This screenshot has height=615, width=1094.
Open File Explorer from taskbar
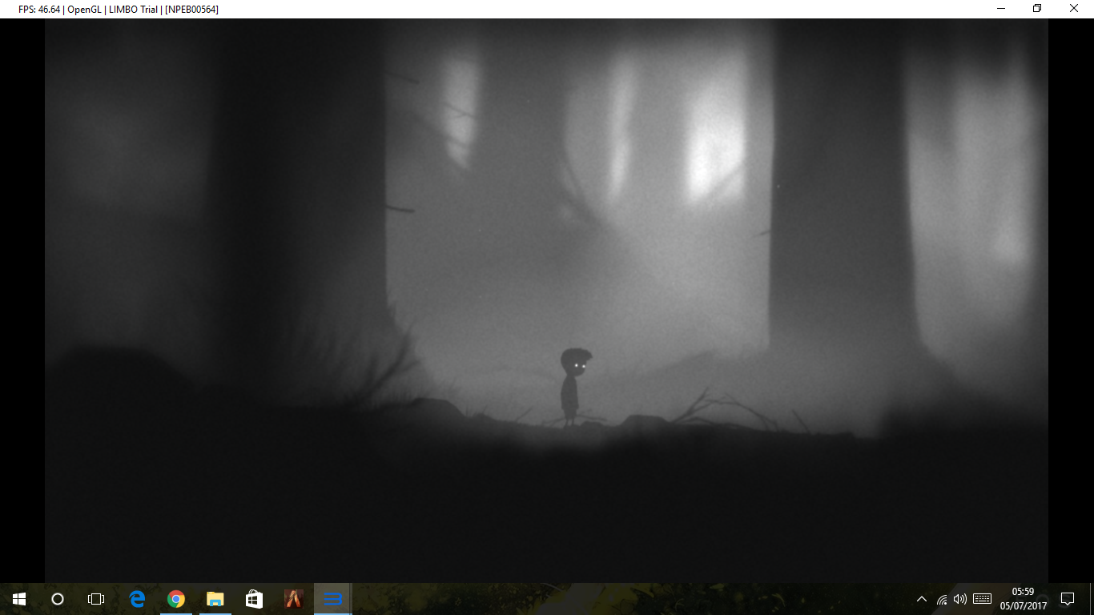pyautogui.click(x=215, y=599)
